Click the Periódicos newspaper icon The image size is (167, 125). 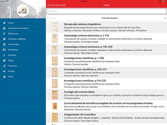click(x=4, y=50)
